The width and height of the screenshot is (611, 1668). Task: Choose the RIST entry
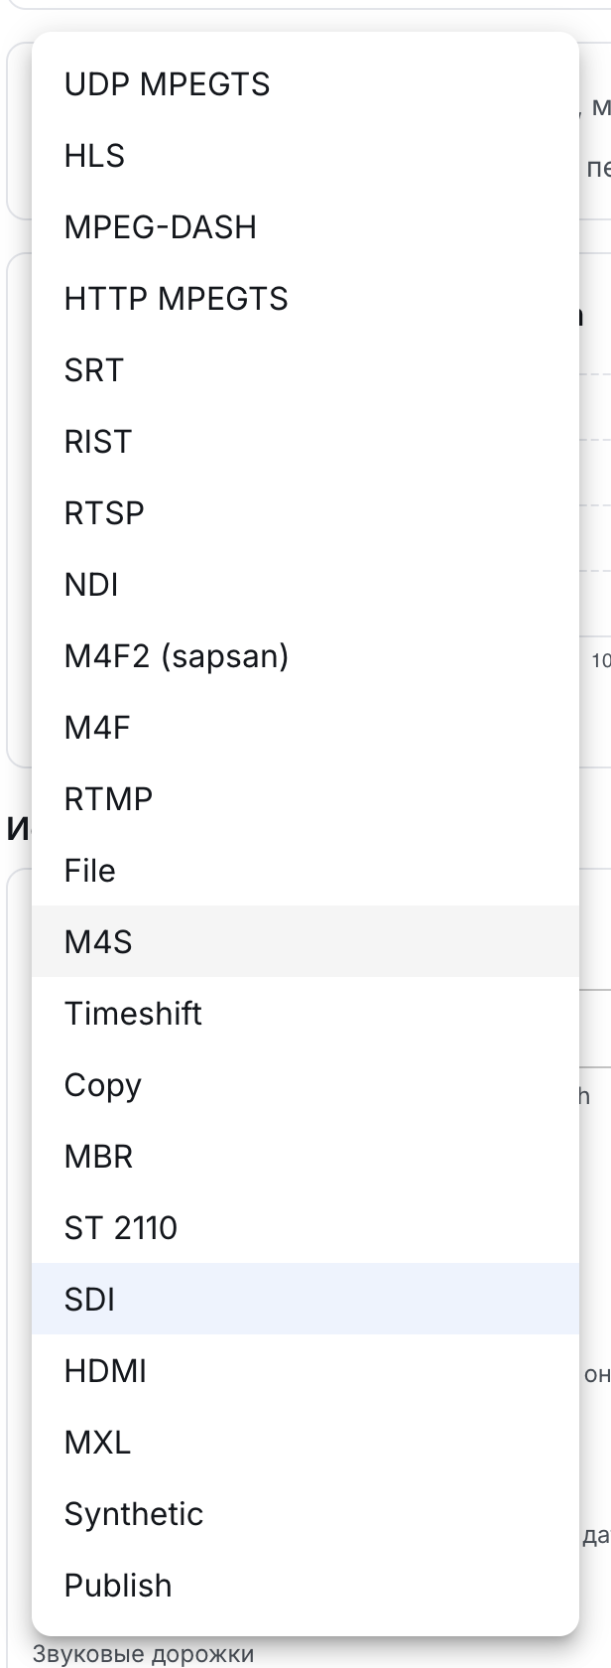(305, 442)
